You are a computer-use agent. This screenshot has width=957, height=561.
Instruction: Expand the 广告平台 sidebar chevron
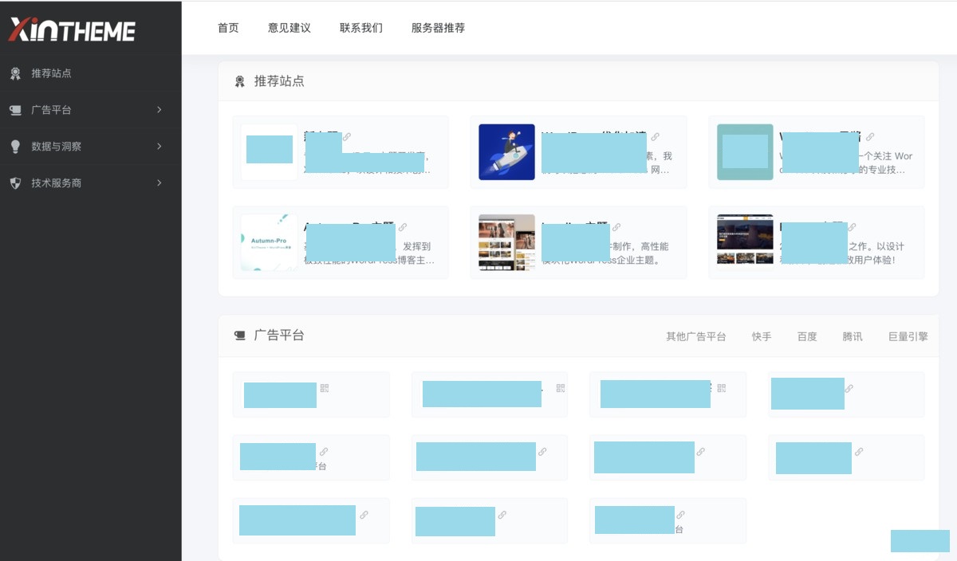159,110
